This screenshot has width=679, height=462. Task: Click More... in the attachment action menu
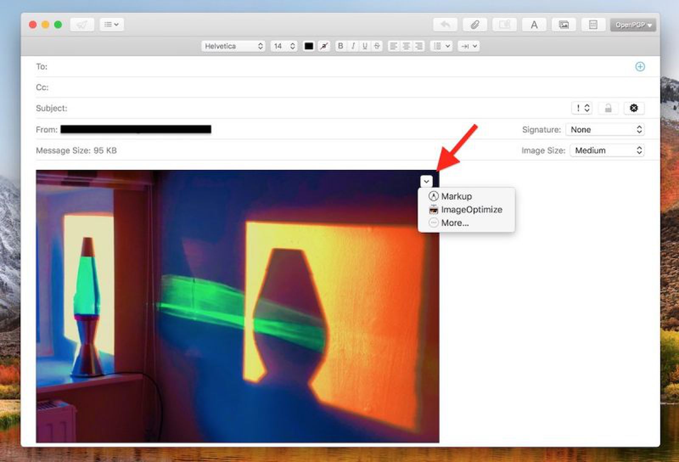click(455, 223)
